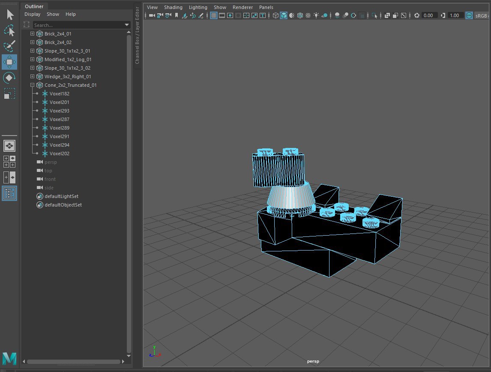Expand Slope_30_1x1x2_3_02 node
The height and width of the screenshot is (372, 491).
32,68
